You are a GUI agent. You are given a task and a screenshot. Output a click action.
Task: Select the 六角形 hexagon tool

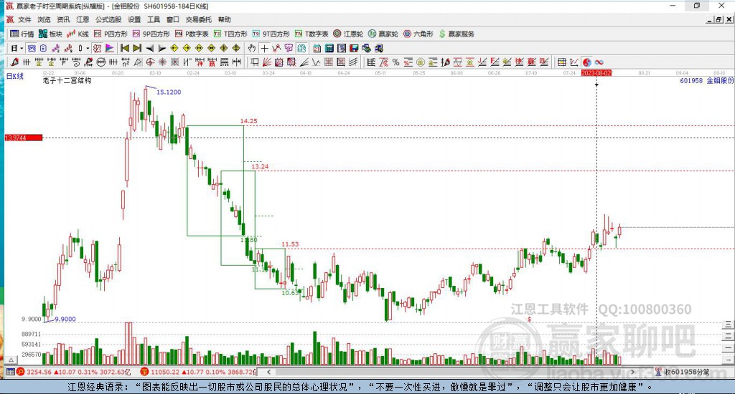tap(418, 34)
